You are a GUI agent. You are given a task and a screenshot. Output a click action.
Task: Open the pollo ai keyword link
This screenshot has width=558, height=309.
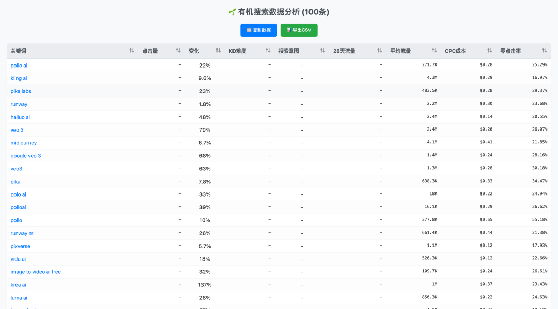[x=19, y=66]
